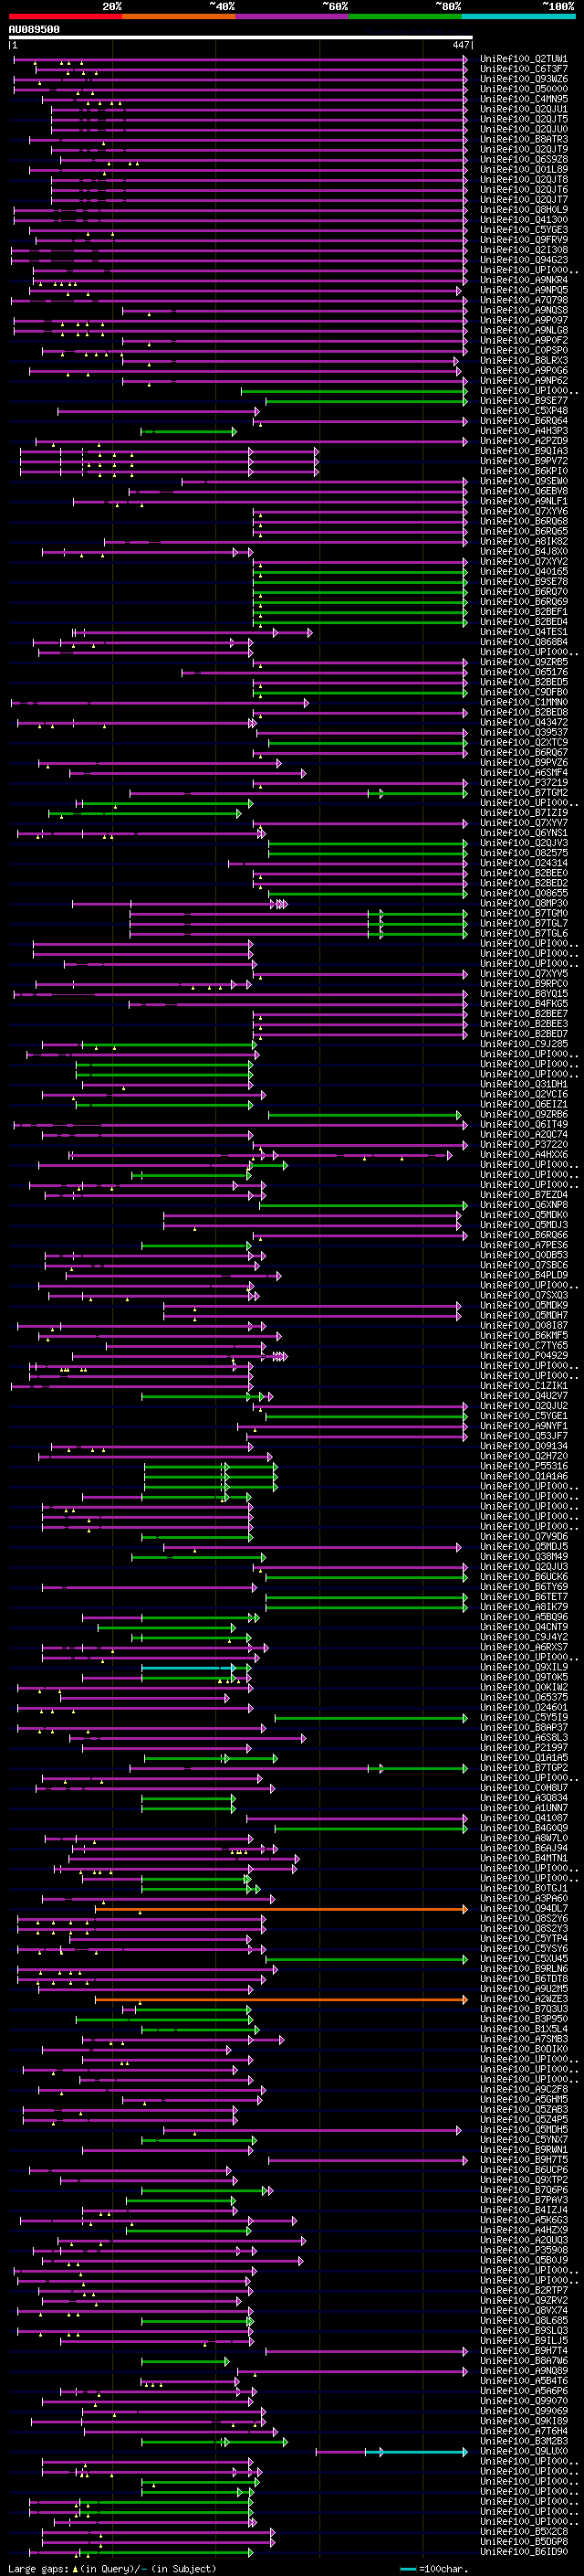
Task: Select subject UniRef100_B9SE77
Action: tap(524, 401)
